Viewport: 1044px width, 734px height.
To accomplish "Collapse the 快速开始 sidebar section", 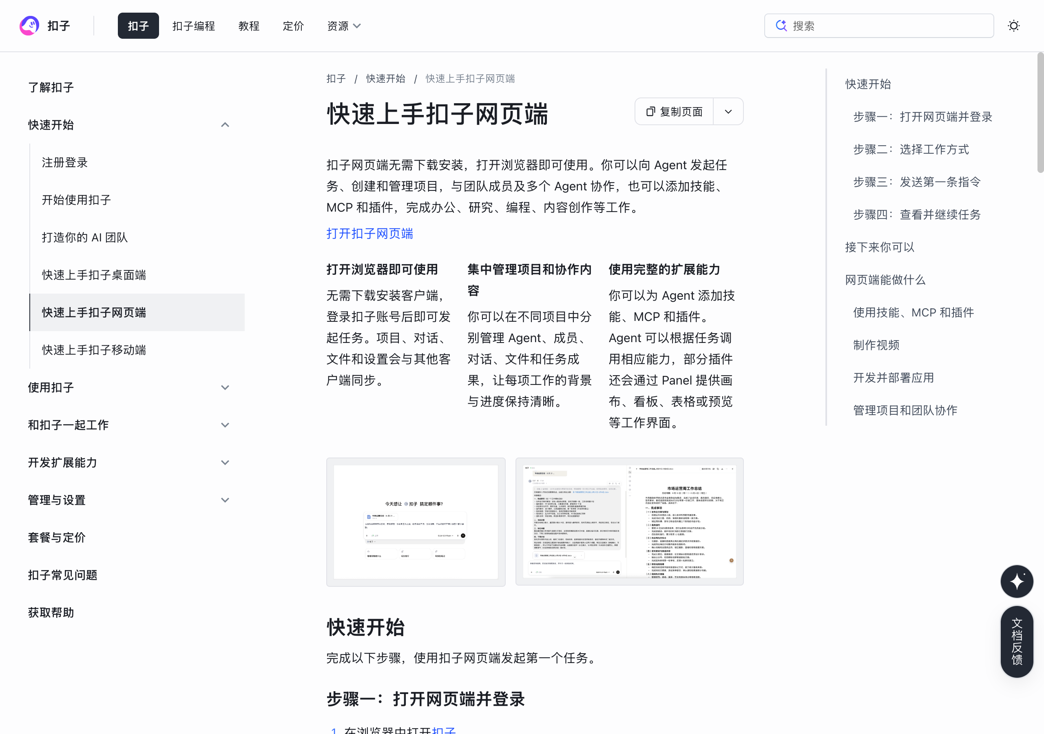I will click(225, 125).
